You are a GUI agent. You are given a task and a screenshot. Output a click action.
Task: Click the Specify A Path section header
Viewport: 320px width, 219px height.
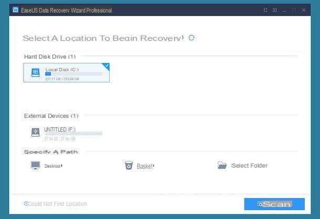(51, 152)
